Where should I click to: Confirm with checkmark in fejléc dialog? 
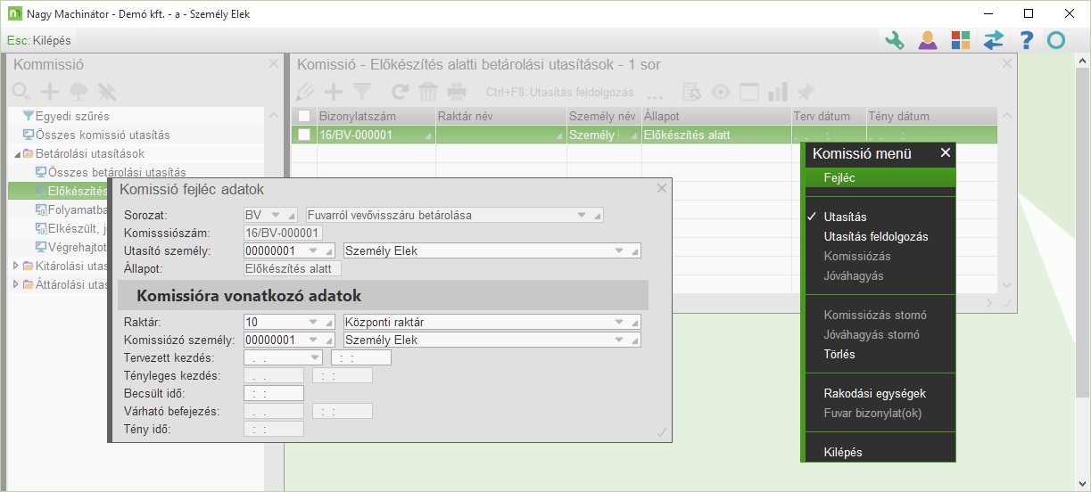[662, 432]
